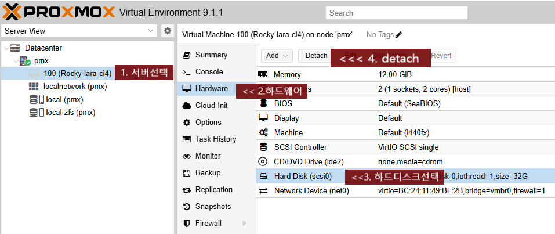
Task: Click the Backup floppy disk icon
Action: tap(186, 173)
